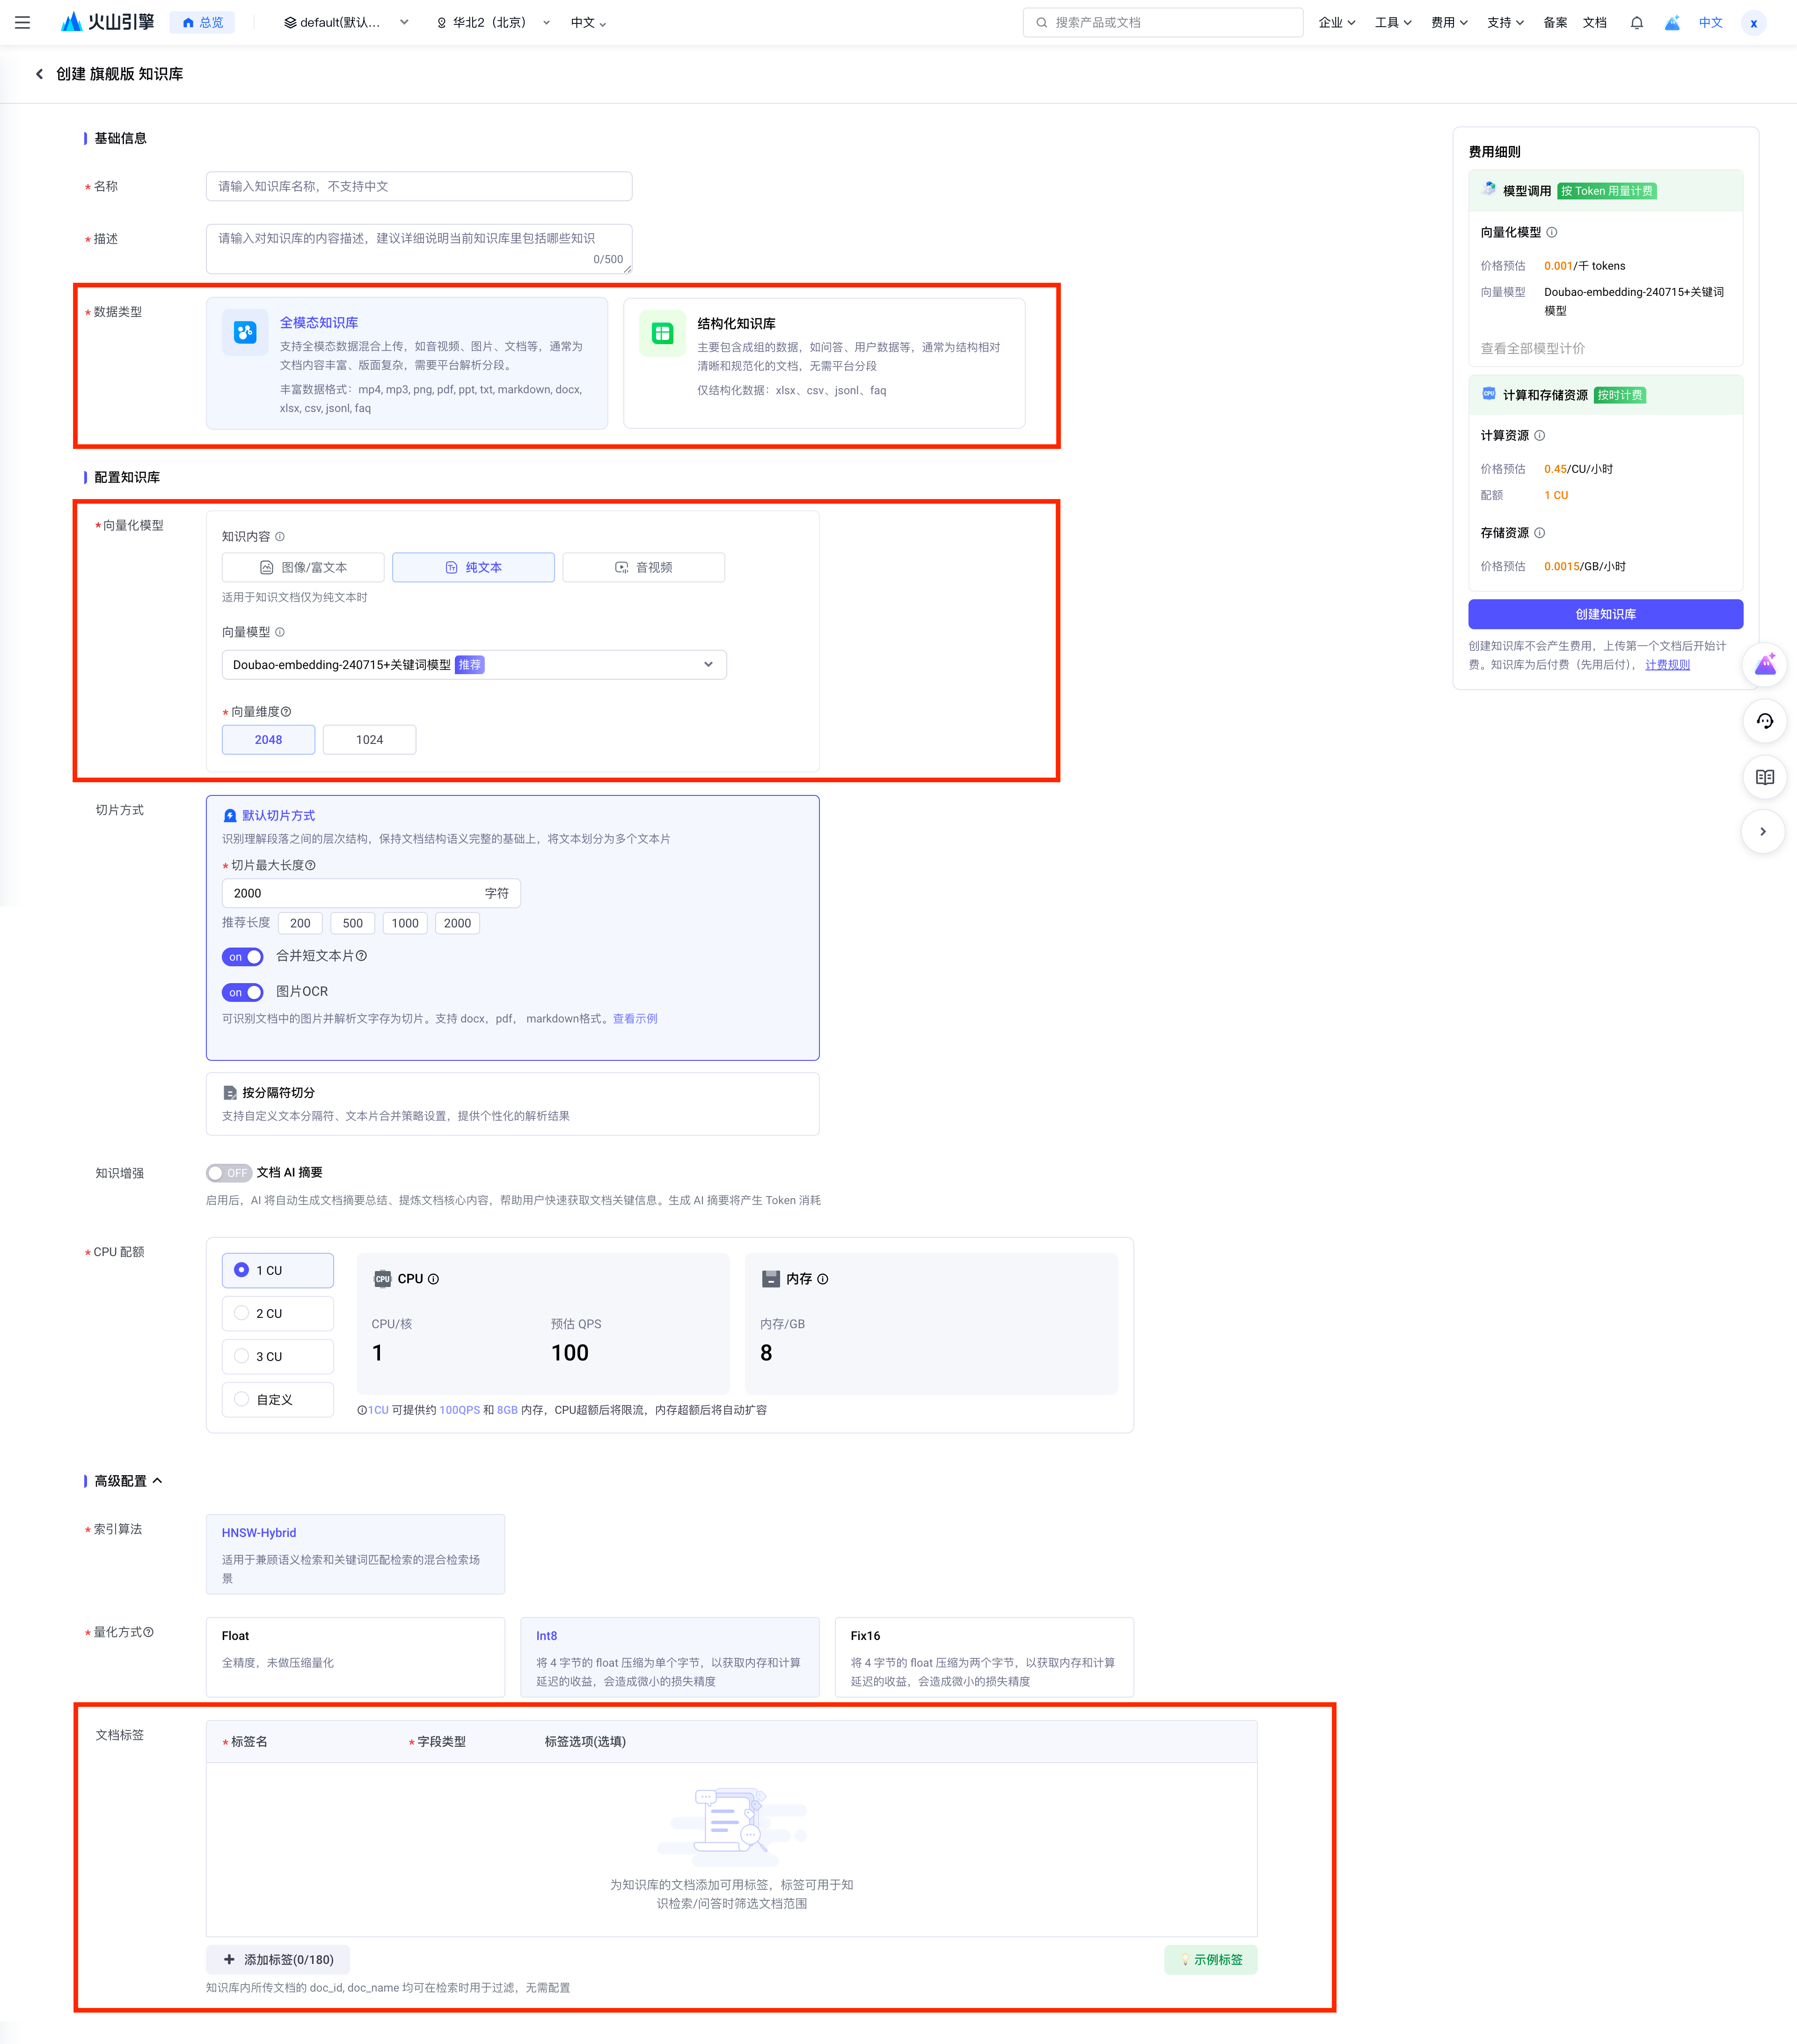
Task: Enable the 文档 AI 摘要 switch
Action: tap(228, 1173)
